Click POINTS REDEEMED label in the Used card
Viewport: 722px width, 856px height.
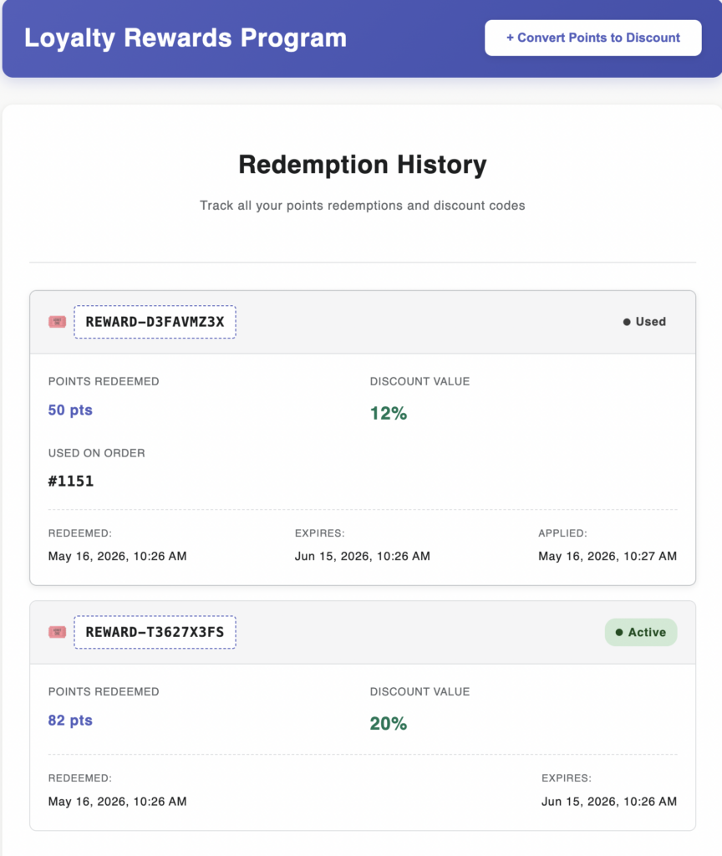pyautogui.click(x=104, y=381)
